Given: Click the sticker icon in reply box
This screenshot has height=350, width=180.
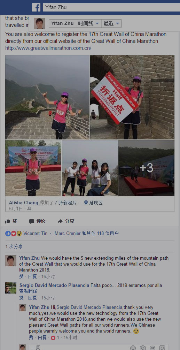Looking at the screenshot, I should click(x=162, y=348).
